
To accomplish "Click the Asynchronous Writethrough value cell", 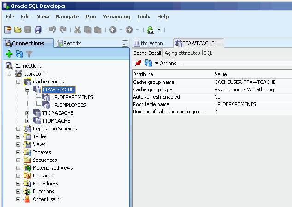I will (253, 89).
